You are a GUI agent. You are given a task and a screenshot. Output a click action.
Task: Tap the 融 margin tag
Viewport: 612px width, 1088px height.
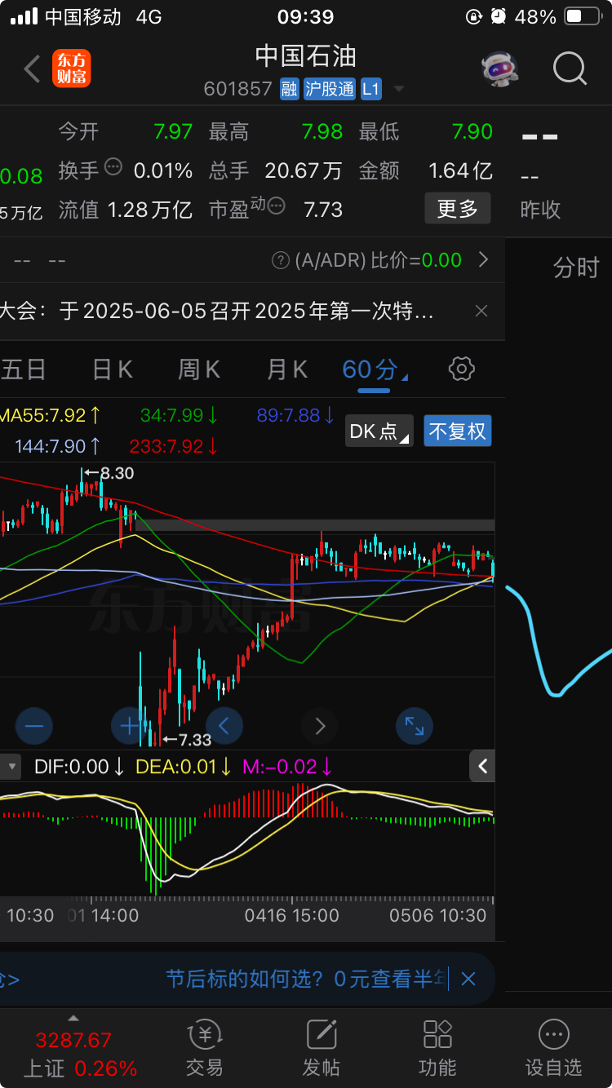289,89
